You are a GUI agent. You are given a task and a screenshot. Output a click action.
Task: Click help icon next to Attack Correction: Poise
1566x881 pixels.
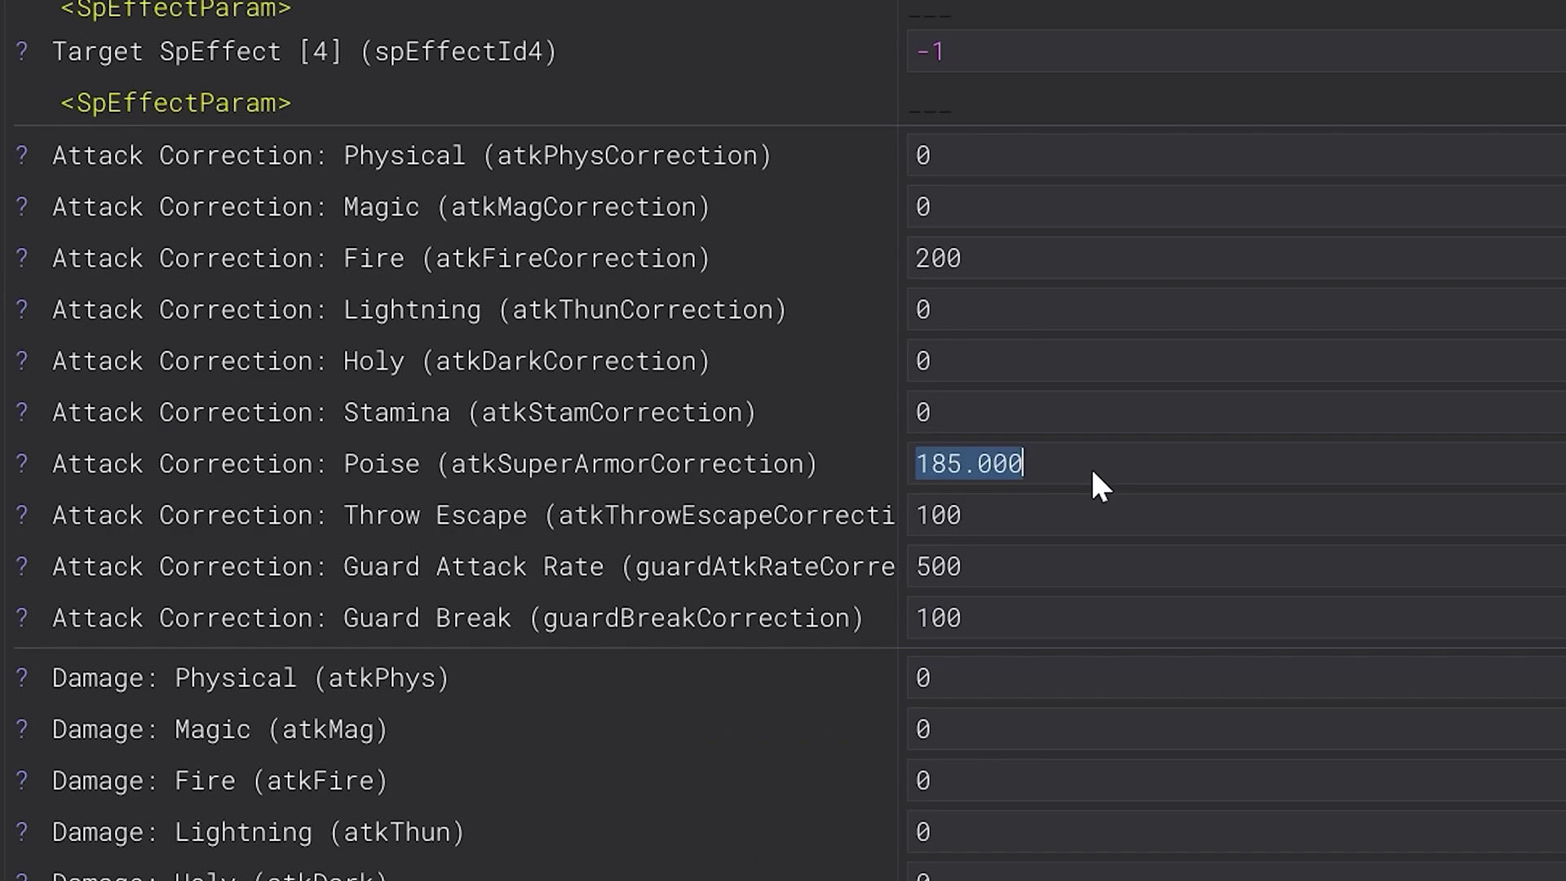(x=22, y=463)
